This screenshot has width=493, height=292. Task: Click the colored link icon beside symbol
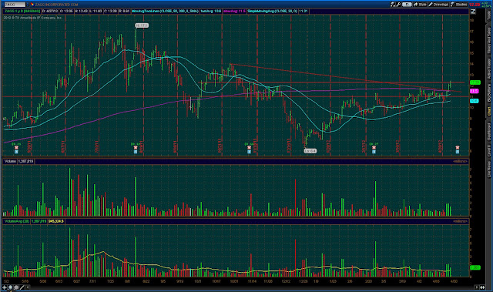click(x=32, y=5)
